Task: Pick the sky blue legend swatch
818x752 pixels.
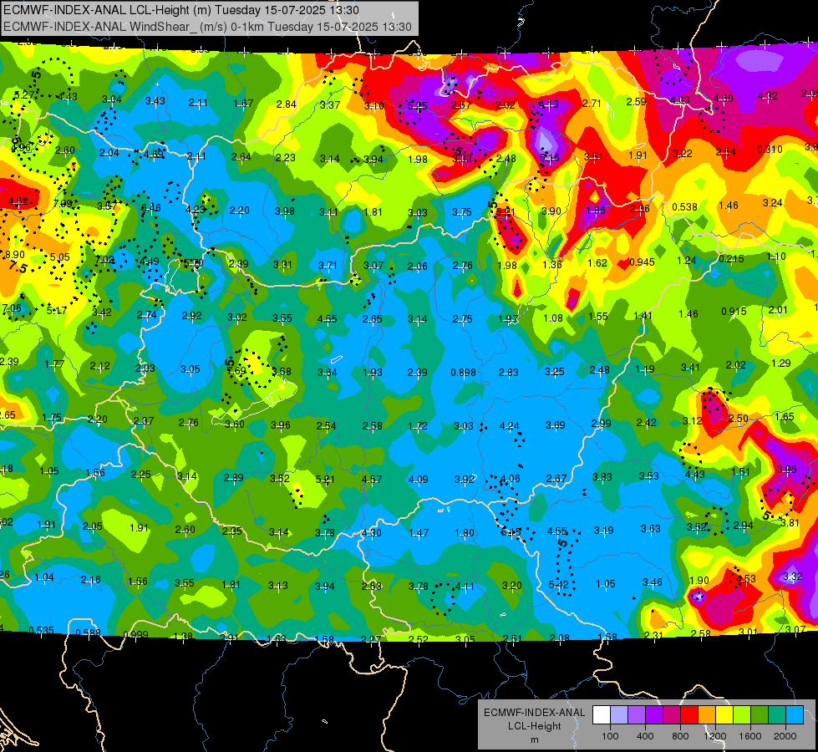Action: tap(795, 715)
